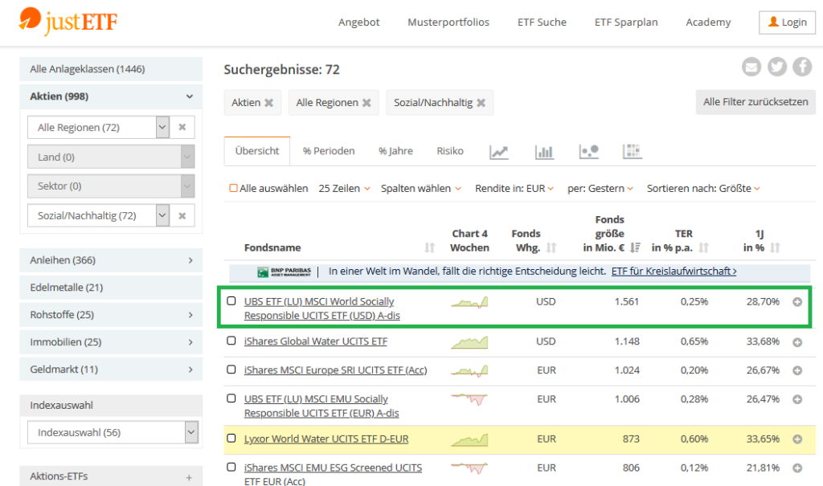
Task: Switch to the % Jahre tab
Action: pyautogui.click(x=395, y=151)
